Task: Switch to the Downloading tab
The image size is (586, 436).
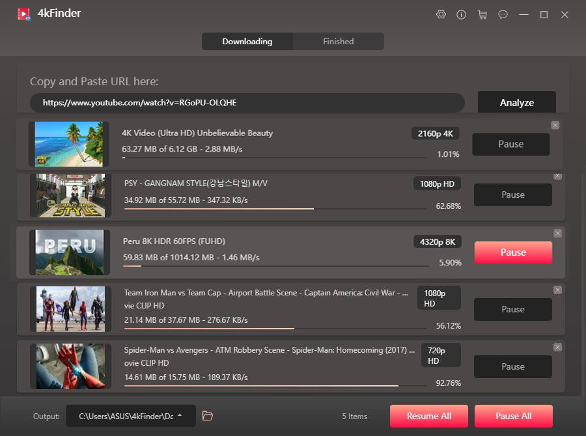Action: 247,41
